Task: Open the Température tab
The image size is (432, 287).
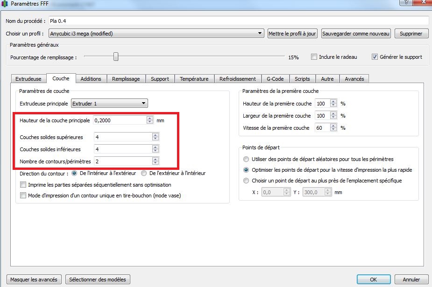Action: [x=194, y=79]
